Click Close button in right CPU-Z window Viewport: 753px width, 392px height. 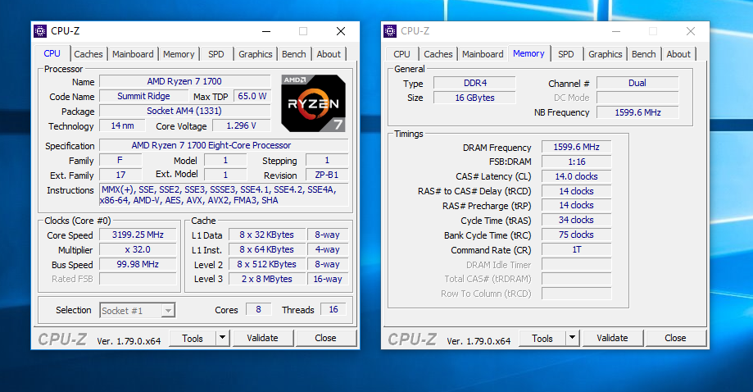(675, 338)
